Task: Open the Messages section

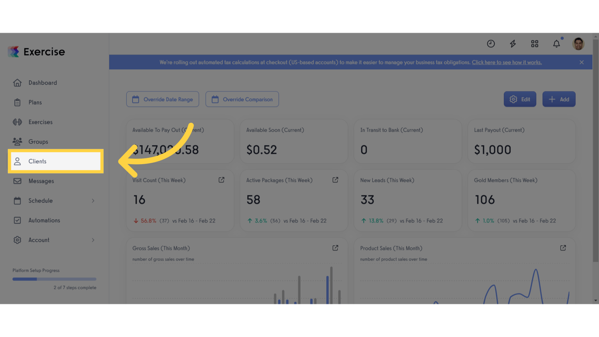Action: point(41,181)
